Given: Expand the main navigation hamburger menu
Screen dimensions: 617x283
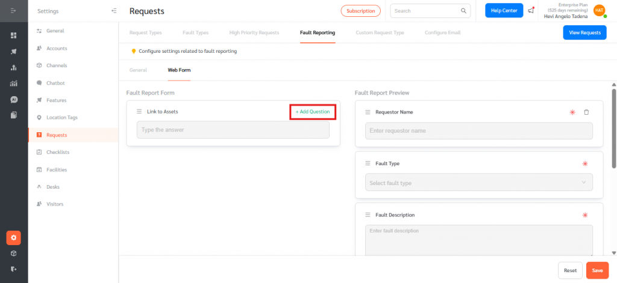Looking at the screenshot, I should [13, 11].
